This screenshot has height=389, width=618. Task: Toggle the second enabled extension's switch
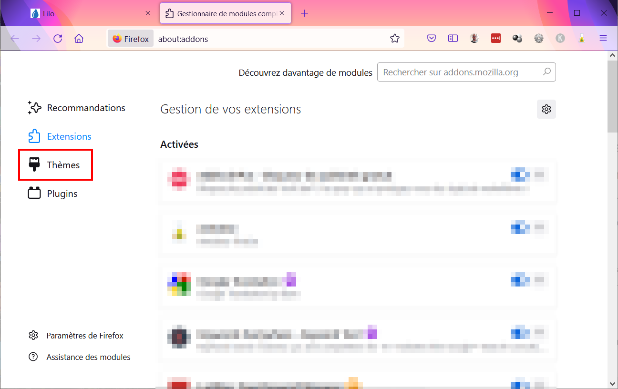point(520,227)
